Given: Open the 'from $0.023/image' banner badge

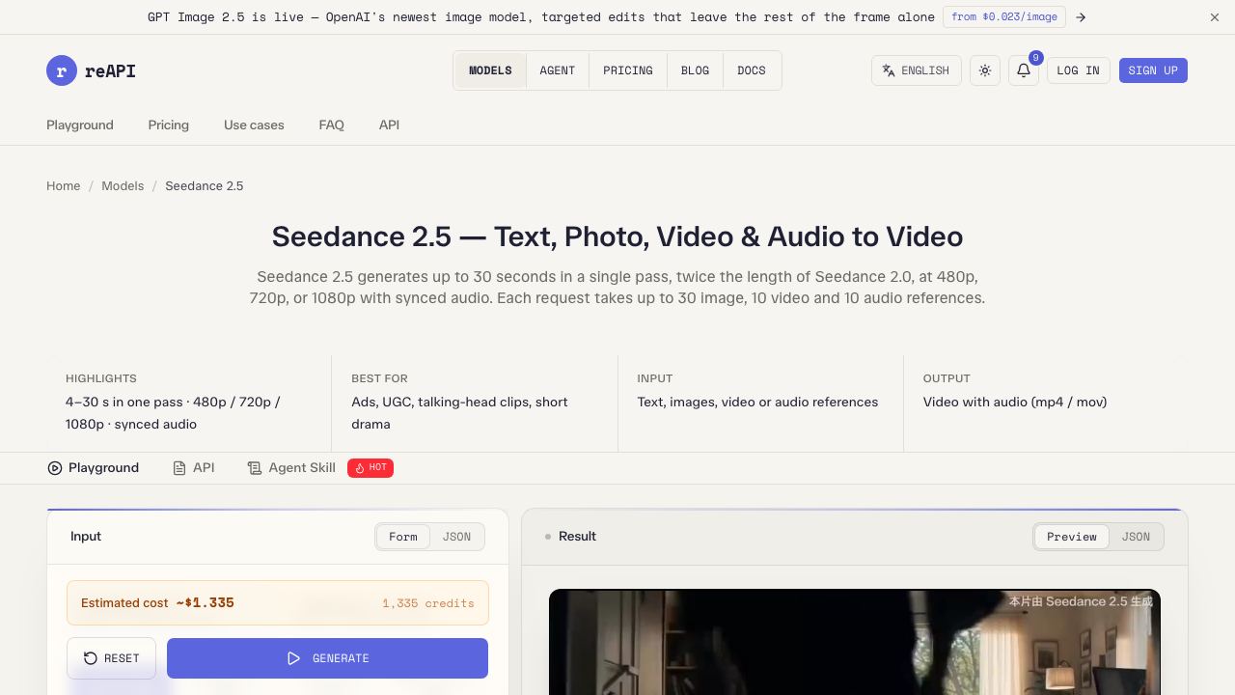Looking at the screenshot, I should pos(1004,16).
